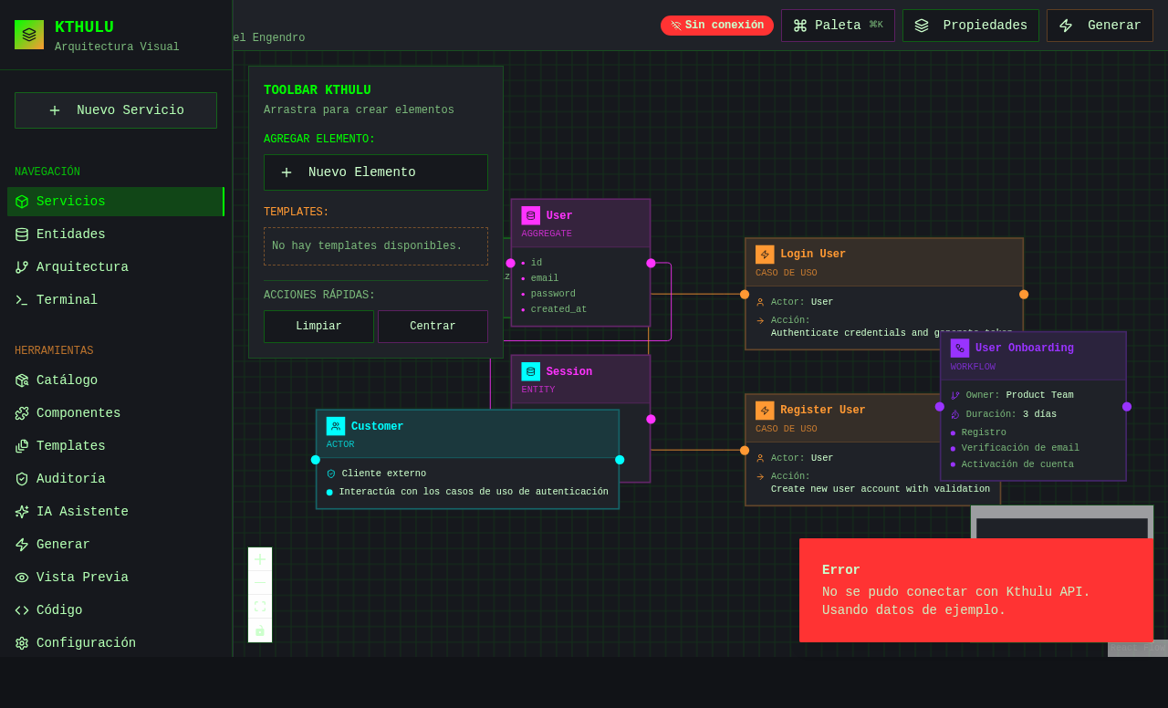Open the Propiedades panel from the top bar

point(971,26)
